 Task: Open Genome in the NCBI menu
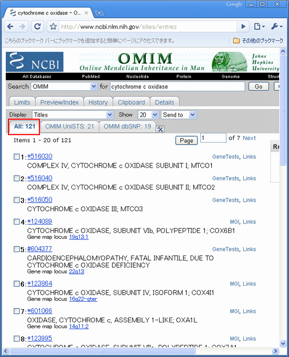pyautogui.click(x=230, y=77)
